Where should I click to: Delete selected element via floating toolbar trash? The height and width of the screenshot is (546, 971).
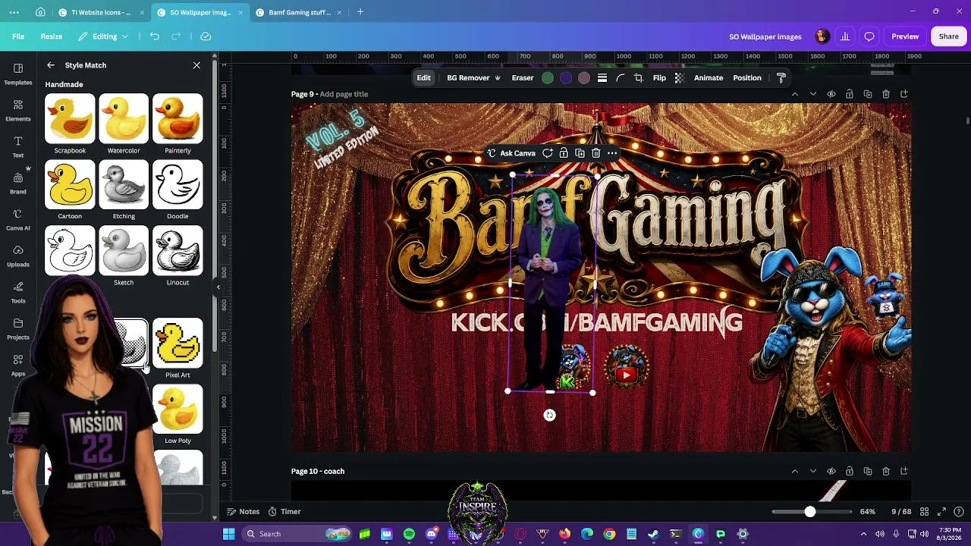[595, 153]
